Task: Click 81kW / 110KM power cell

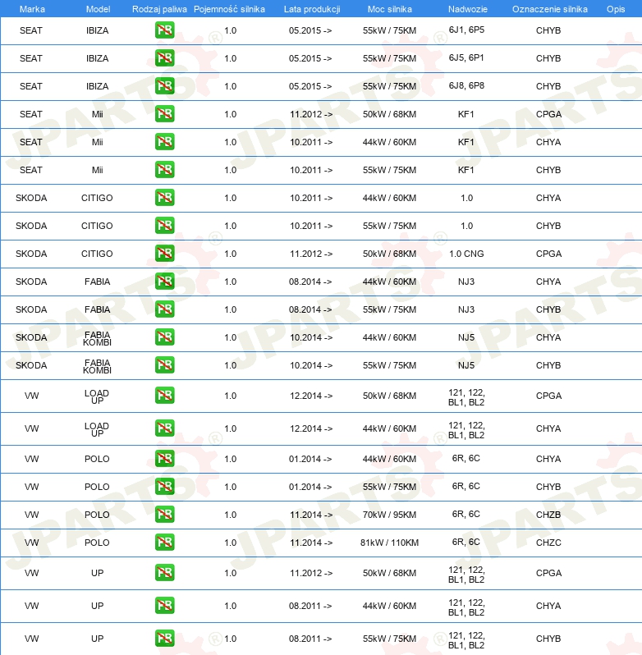Action: [x=390, y=543]
